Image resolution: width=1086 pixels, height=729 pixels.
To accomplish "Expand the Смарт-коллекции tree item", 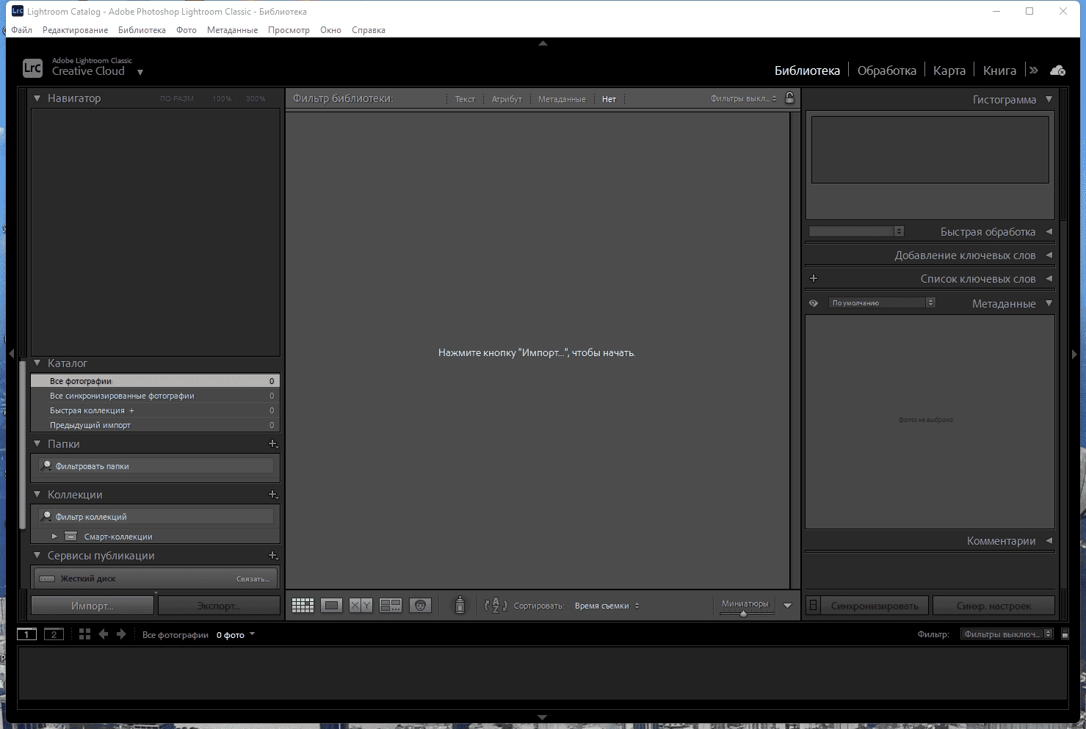I will click(x=54, y=537).
